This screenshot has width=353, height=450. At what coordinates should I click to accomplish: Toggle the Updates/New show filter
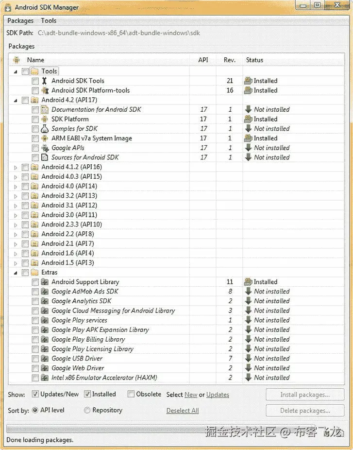tap(35, 394)
